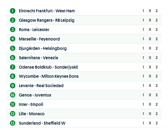168x130 pixels.
Task: Click the green number 13 badge
Action: tap(13, 123)
